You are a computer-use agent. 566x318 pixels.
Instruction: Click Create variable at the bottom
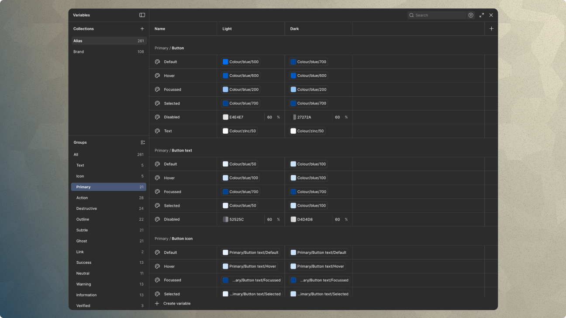point(173,303)
